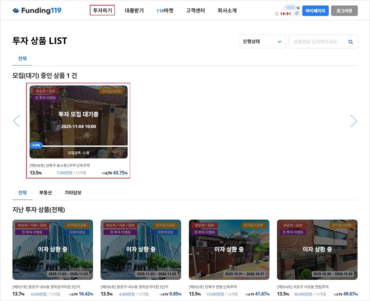Click the 60,000만원 amount text
Image resolution: width=370 pixels, height=301 pixels.
303,294
